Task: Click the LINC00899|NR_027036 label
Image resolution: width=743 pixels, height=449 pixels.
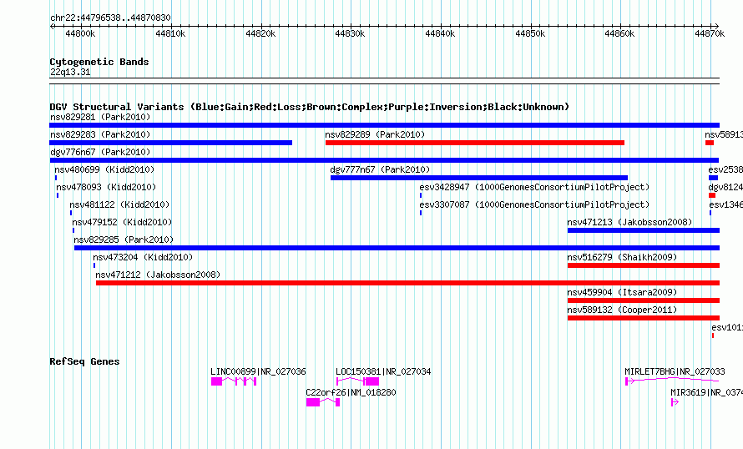Action: [258, 371]
